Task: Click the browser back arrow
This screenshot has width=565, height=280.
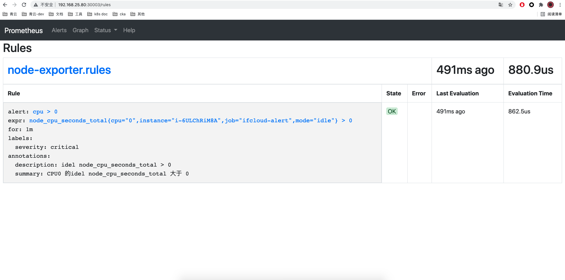Action: (5, 5)
